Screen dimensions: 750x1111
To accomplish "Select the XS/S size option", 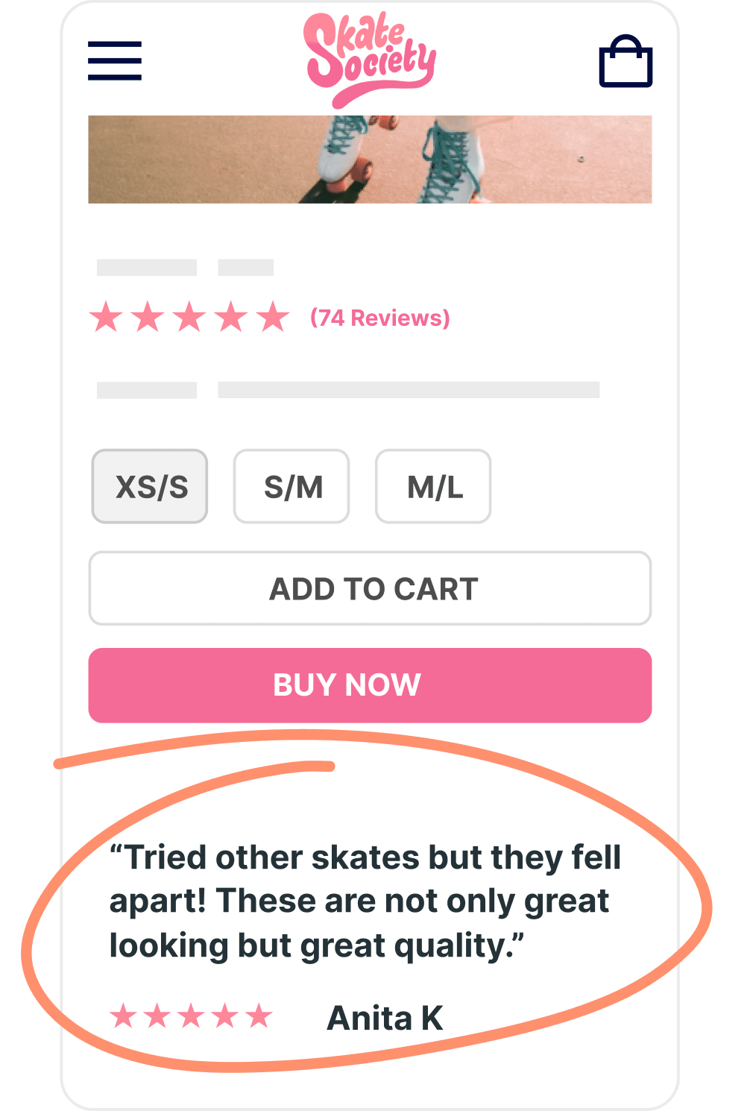I will point(150,486).
